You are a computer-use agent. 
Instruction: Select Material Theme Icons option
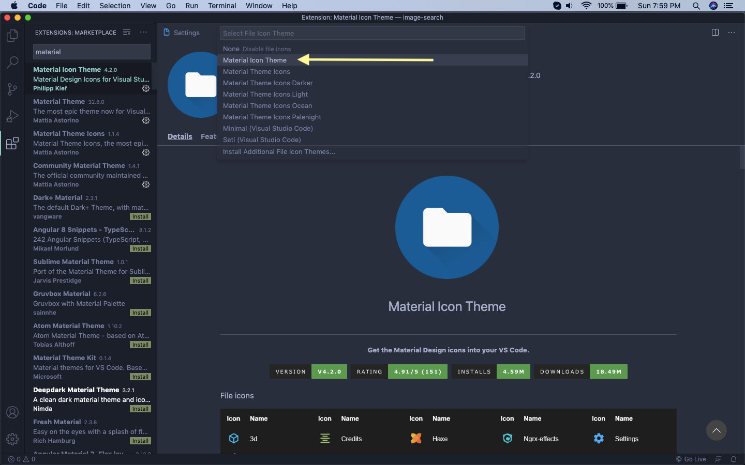373,71
